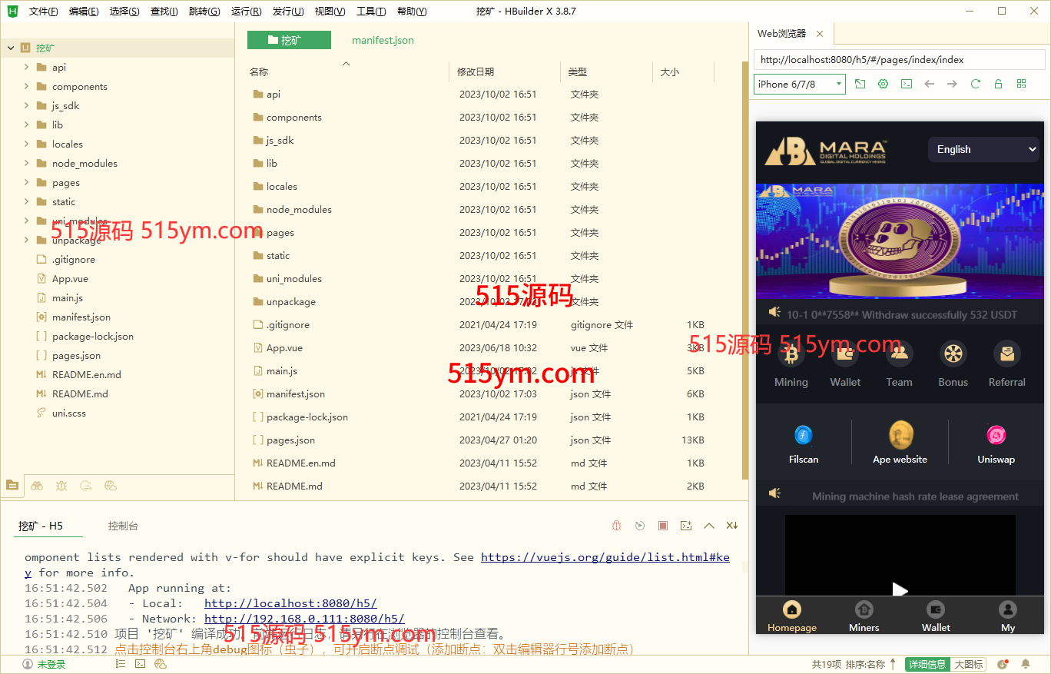1051x674 pixels.
Task: Tap the Miners button in bottom navigation
Action: 864,616
